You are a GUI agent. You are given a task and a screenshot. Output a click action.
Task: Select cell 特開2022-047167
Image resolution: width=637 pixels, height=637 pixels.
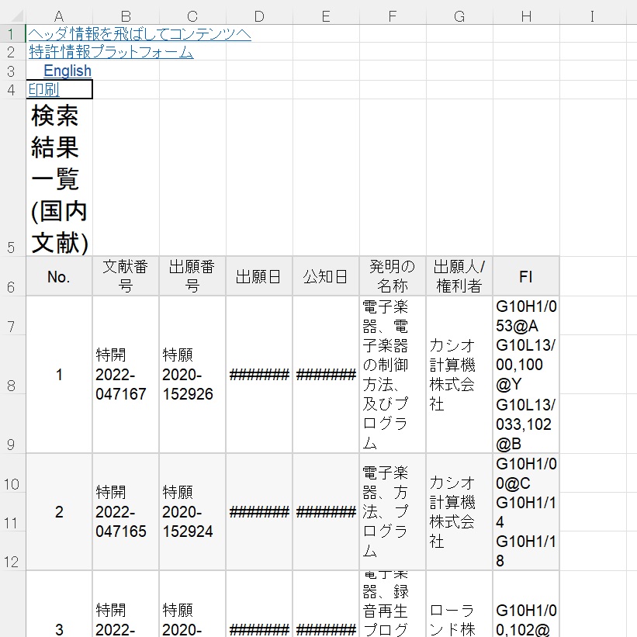click(x=126, y=375)
